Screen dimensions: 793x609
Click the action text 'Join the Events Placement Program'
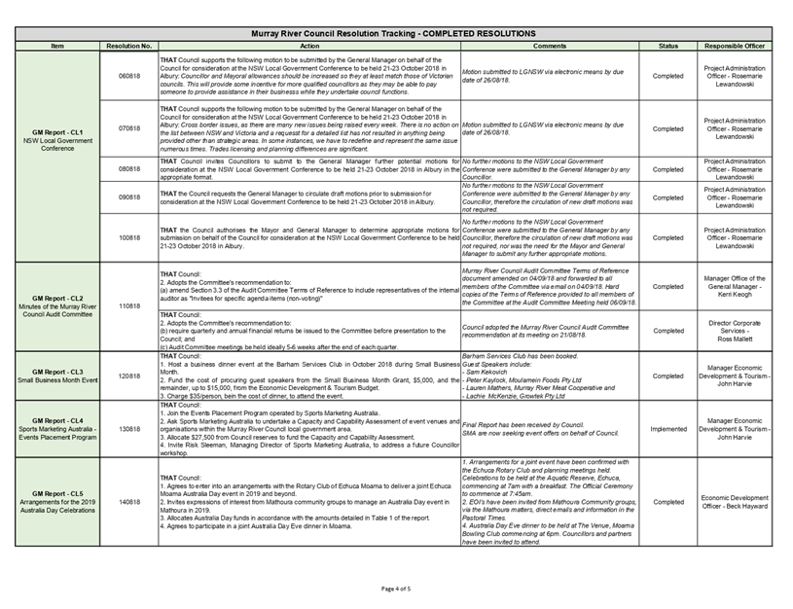[x=270, y=413]
